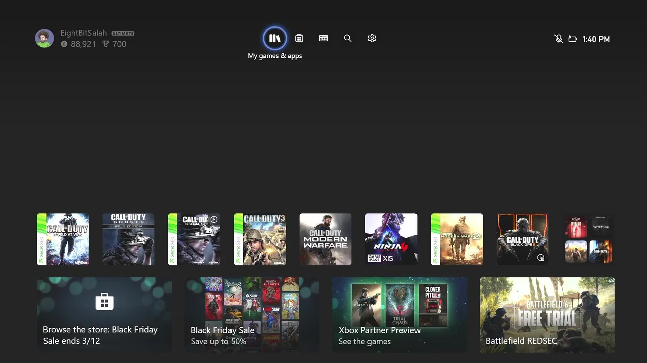Launch Call of Duty World at War tile

pyautogui.click(x=63, y=239)
